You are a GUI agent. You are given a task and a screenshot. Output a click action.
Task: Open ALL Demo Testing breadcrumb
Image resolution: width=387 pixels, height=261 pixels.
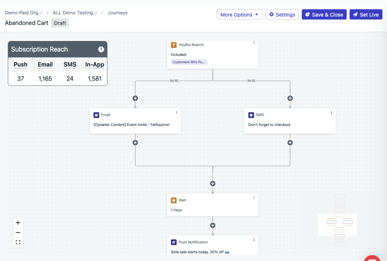pyautogui.click(x=73, y=13)
